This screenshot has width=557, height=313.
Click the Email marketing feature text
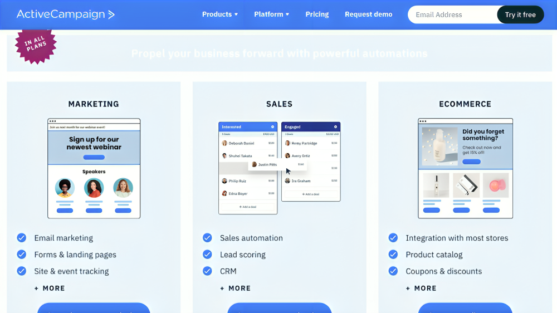click(x=63, y=238)
